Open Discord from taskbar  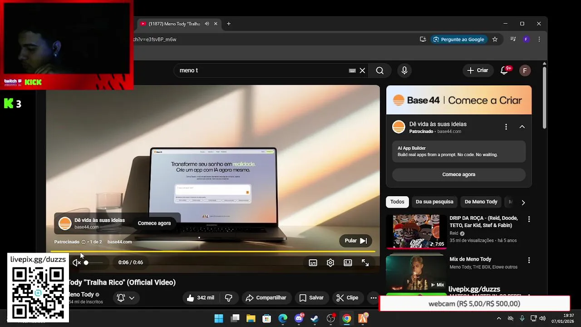coord(299,318)
